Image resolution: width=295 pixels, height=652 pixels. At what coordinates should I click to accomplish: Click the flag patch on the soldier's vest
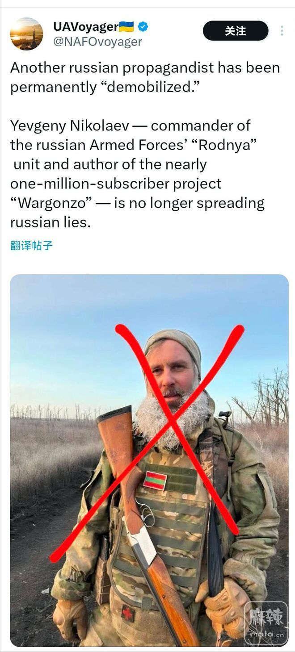pos(155,481)
